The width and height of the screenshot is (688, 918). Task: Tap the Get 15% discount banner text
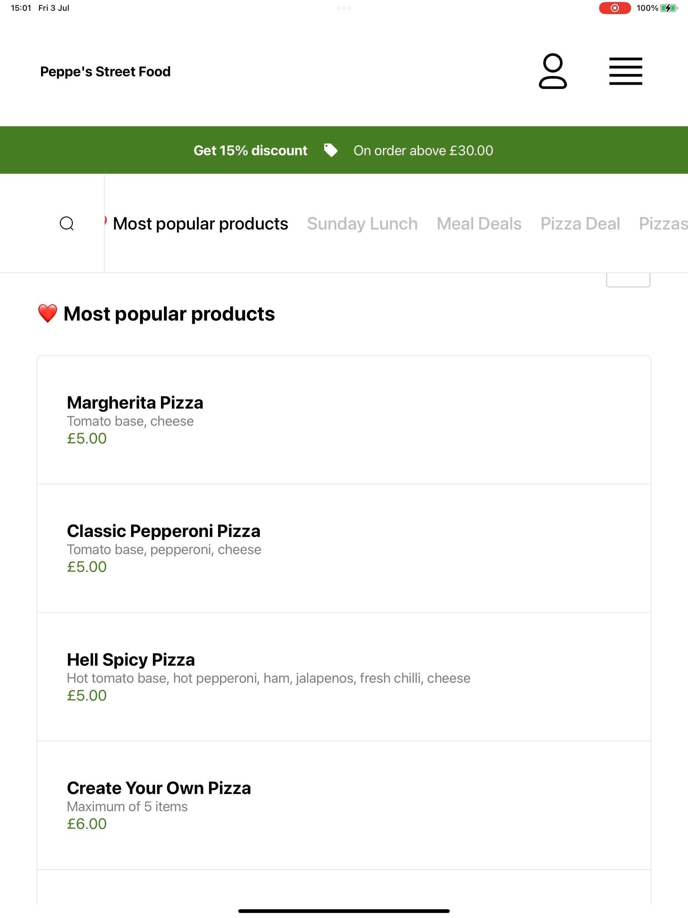pyautogui.click(x=250, y=150)
